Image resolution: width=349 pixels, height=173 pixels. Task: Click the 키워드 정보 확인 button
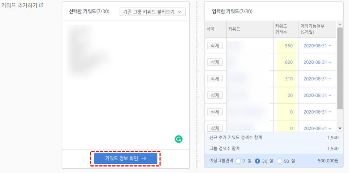(125, 158)
